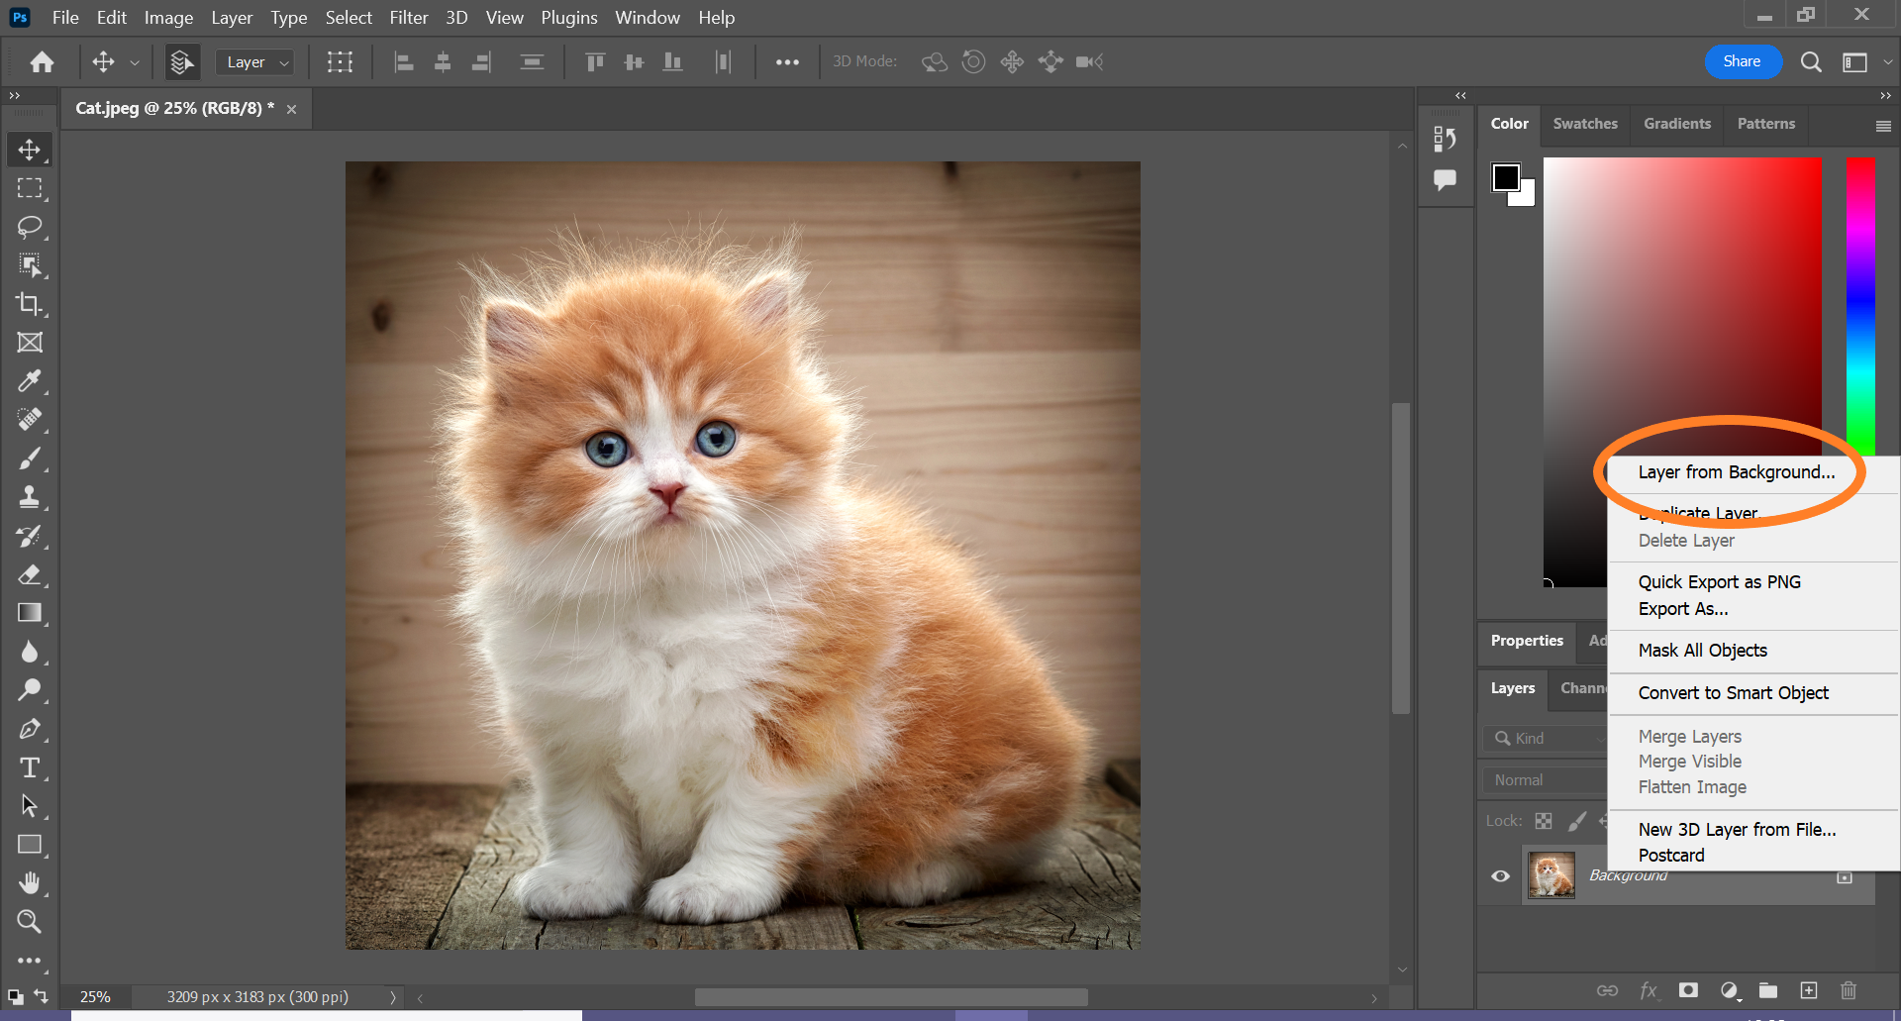Open the Filter menu
Viewport: 1901px width, 1021px height.
(x=409, y=18)
